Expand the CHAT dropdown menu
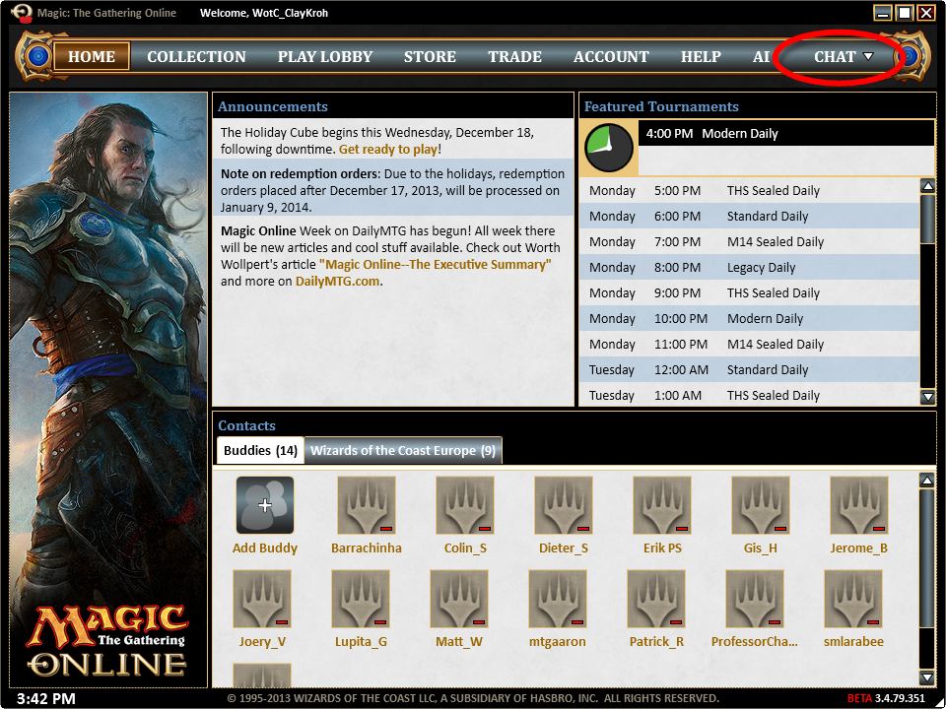Image resolution: width=946 pixels, height=709 pixels. pos(844,57)
